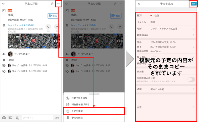This screenshot has width=198, height=122.
Task: Select 予定を複製 from the bottom menu
Action: coord(94,111)
